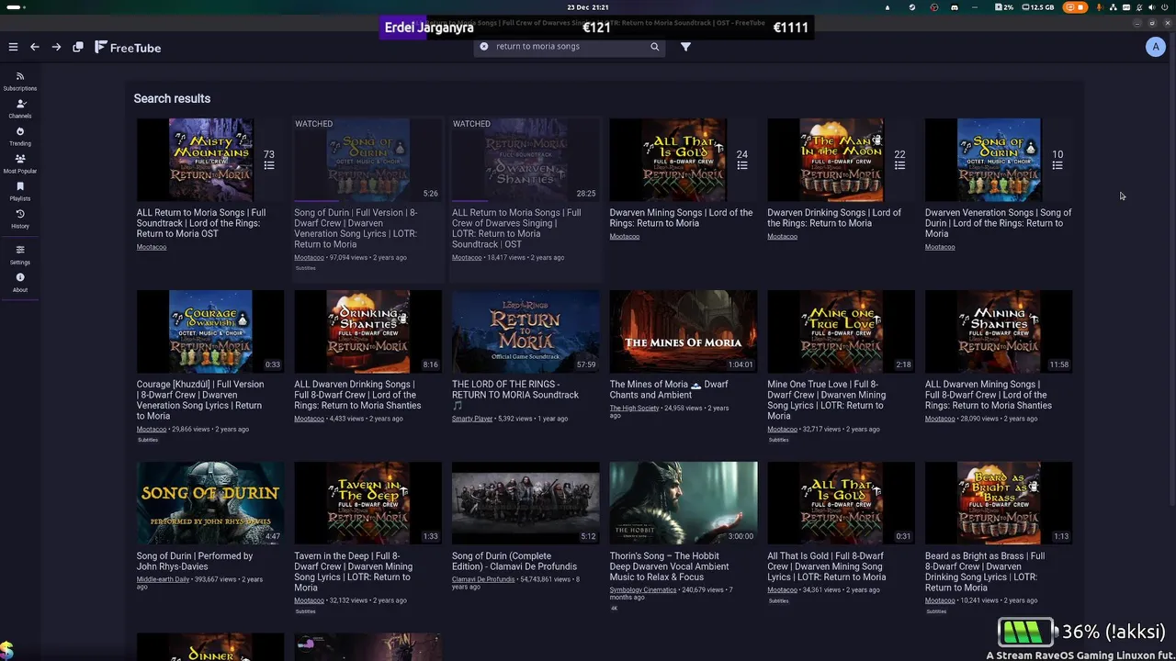Open 'Song of Durin | Full Version' watched video title

[x=356, y=229]
